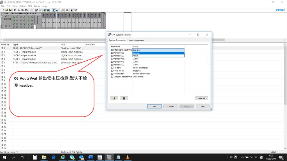Click the dialog's Help button

pyautogui.click(x=203, y=106)
